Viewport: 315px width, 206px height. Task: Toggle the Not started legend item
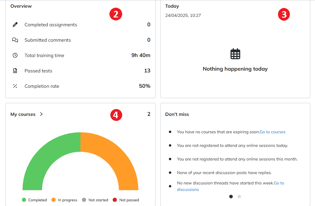[95, 200]
